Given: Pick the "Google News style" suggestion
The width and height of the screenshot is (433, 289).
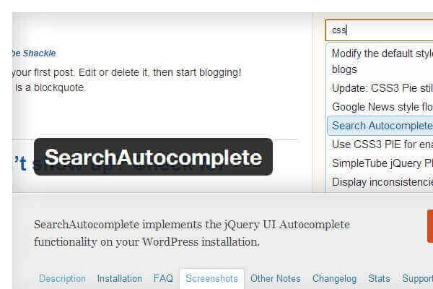Looking at the screenshot, I should coord(382,107).
